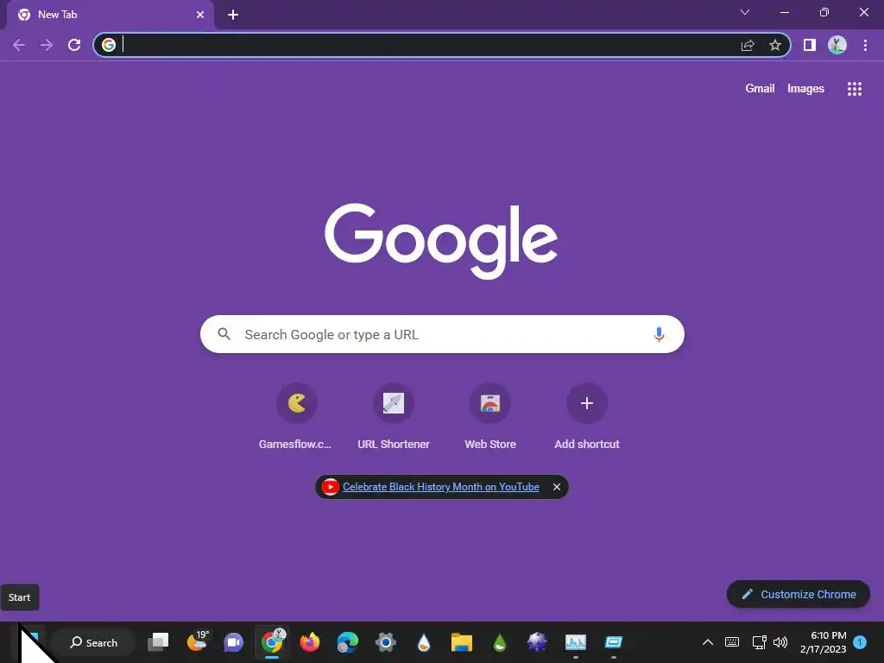884x663 pixels.
Task: Click the Customize Chrome button
Action: [799, 594]
